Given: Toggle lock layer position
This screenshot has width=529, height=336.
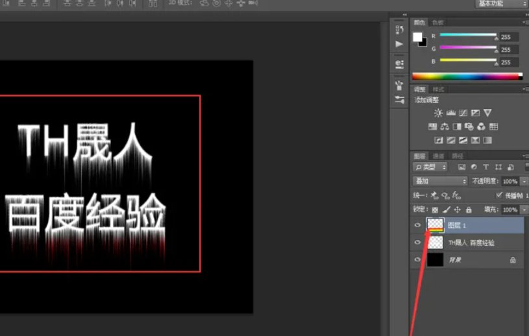Looking at the screenshot, I should [457, 210].
